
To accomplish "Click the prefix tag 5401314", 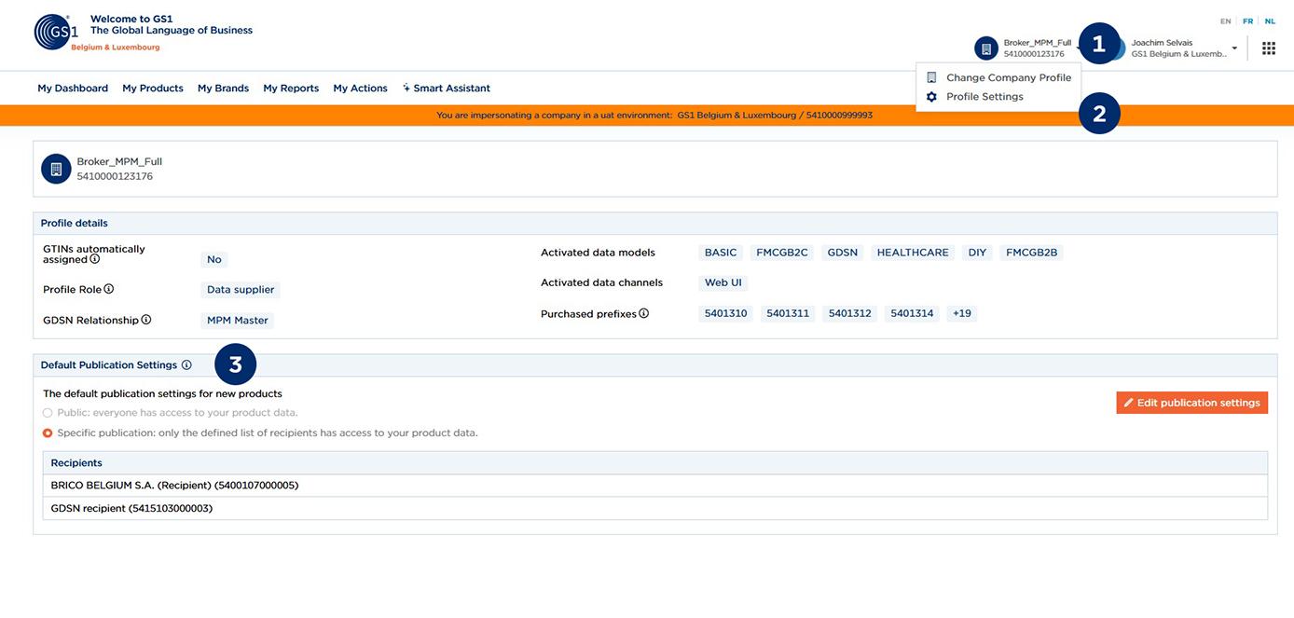I will tap(912, 313).
